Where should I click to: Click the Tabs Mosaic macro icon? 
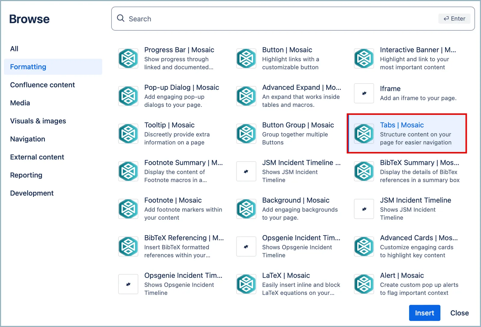(364, 134)
